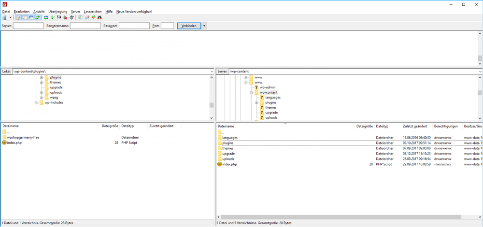Click binoculars file search icon
The width and height of the screenshot is (483, 227).
click(x=99, y=17)
